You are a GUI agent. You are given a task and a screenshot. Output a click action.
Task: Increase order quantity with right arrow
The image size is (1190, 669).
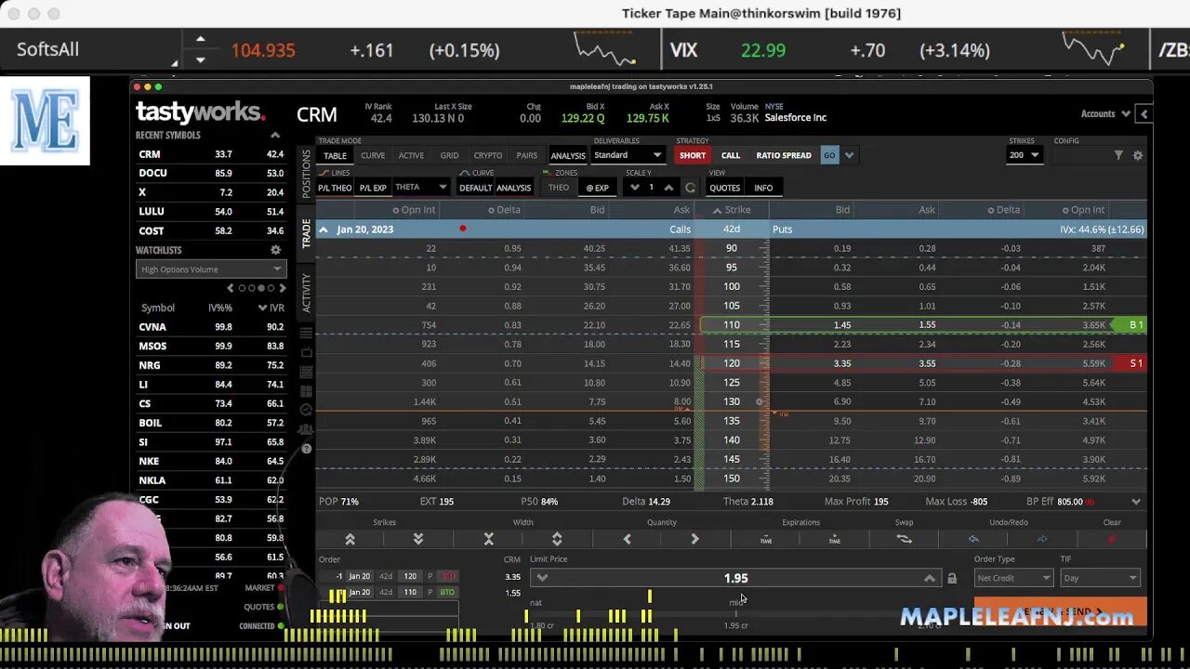pyautogui.click(x=694, y=539)
